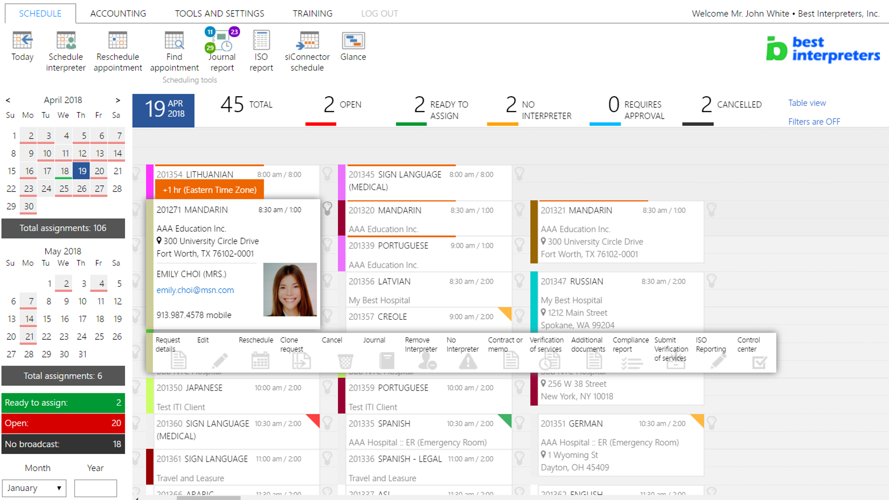The height and width of the screenshot is (500, 889).
Task: Open the Month dropdown showing January
Action: [x=34, y=488]
